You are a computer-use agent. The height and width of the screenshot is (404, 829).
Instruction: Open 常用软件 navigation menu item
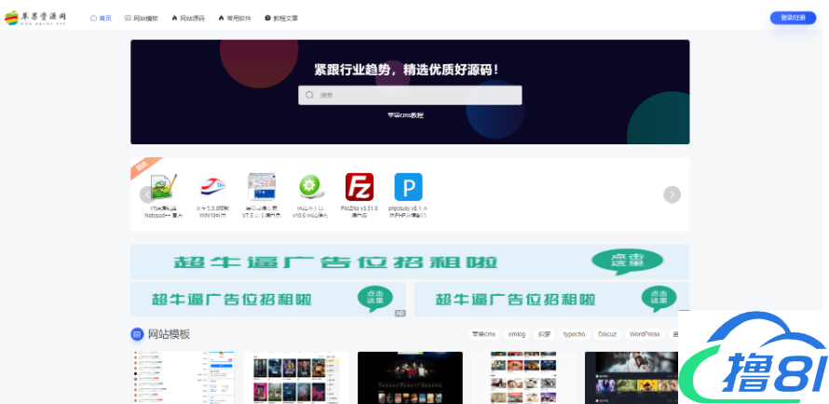click(x=235, y=18)
